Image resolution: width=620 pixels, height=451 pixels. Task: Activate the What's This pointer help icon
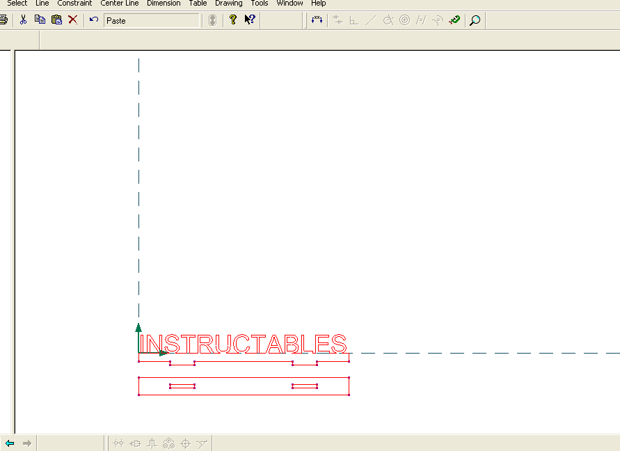click(x=250, y=19)
